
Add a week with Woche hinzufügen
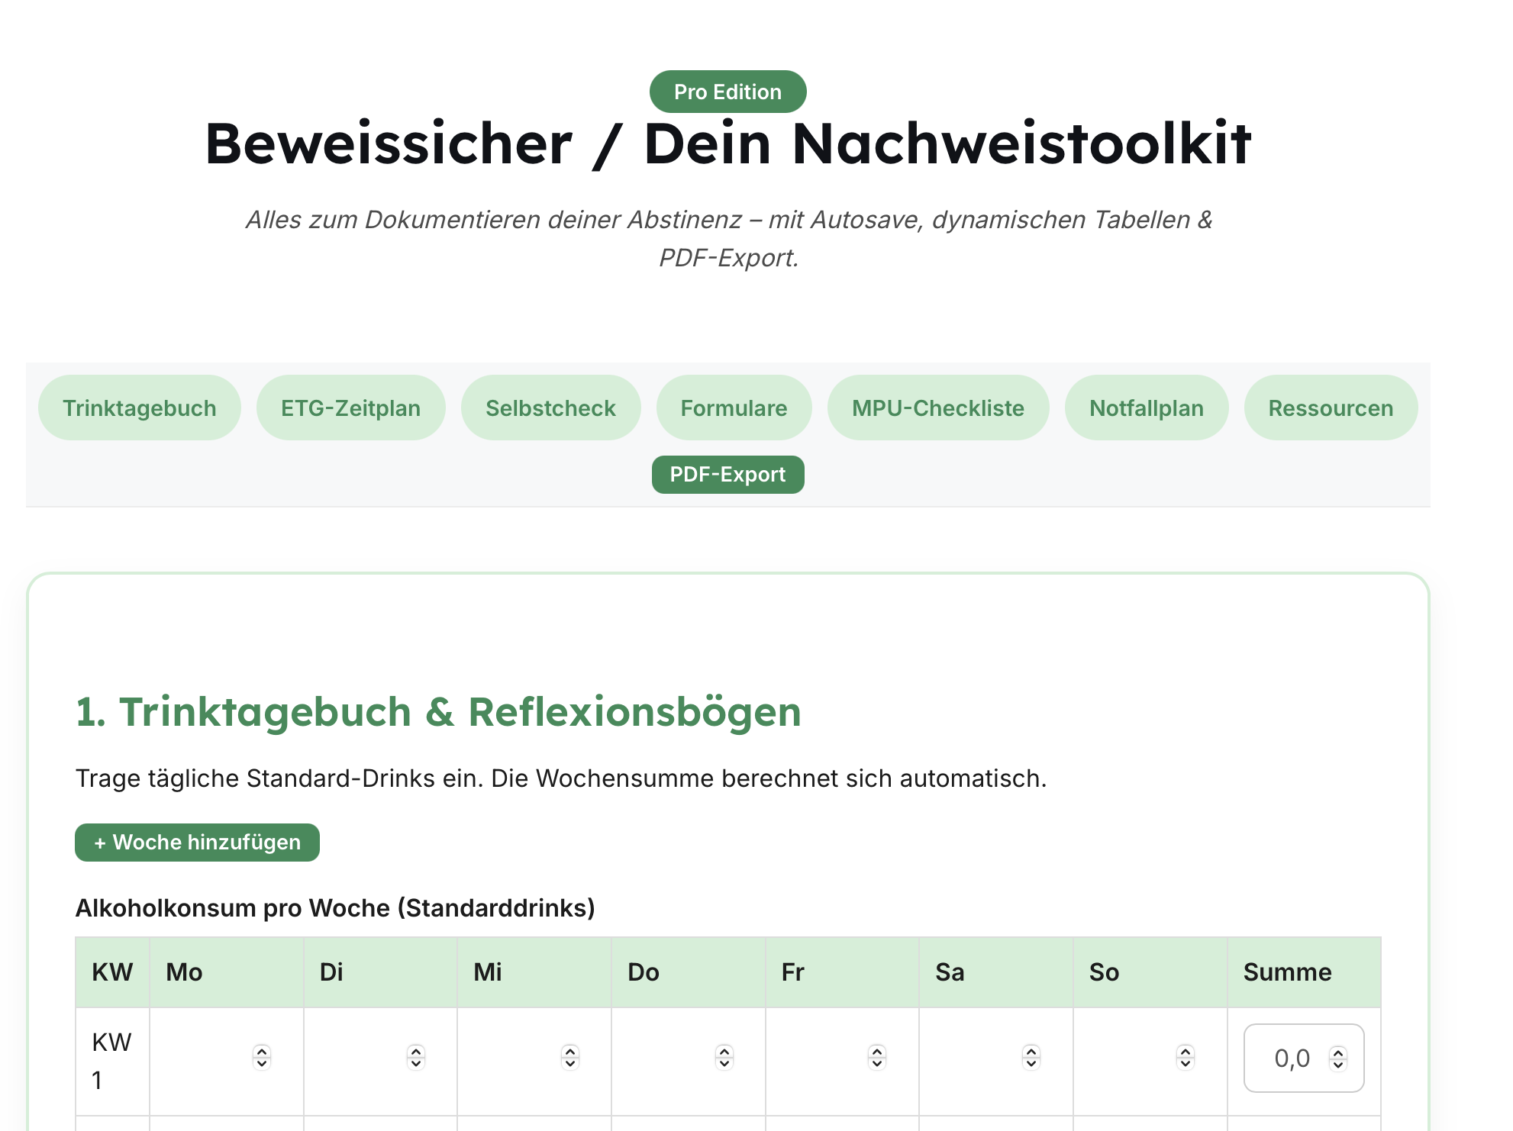197,843
